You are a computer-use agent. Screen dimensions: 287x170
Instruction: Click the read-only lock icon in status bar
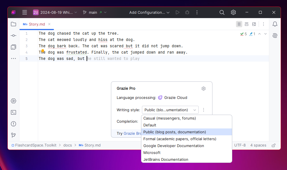(274, 145)
